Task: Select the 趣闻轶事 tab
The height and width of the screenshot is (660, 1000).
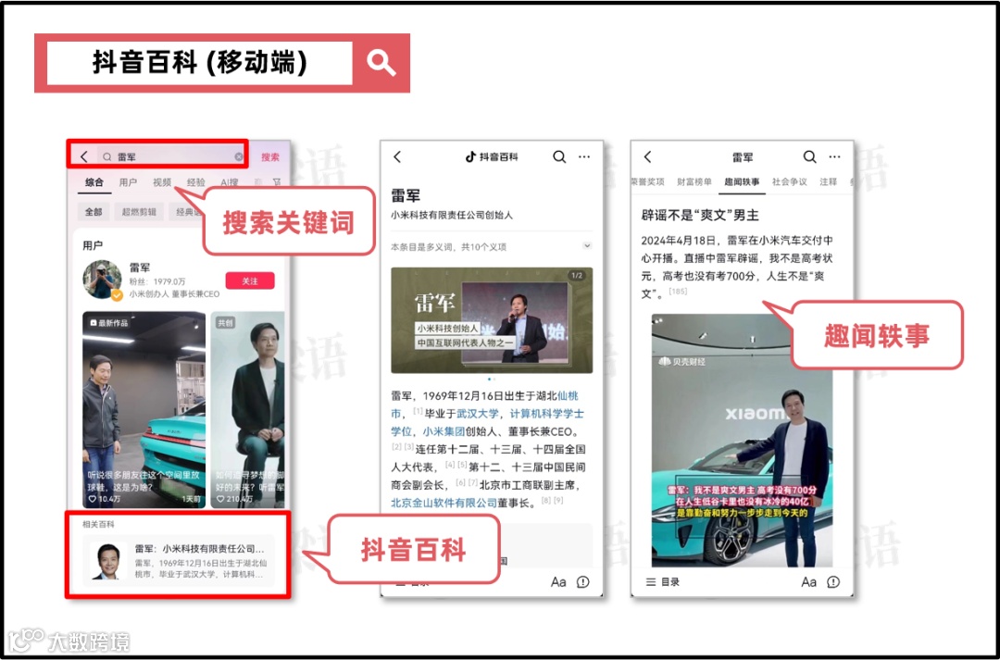Action: point(742,182)
